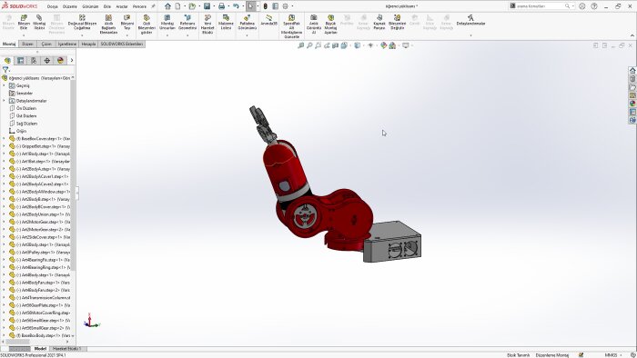The height and width of the screenshot is (358, 637).
Task: Click Bileşen Ekle tool
Action: click(24, 23)
